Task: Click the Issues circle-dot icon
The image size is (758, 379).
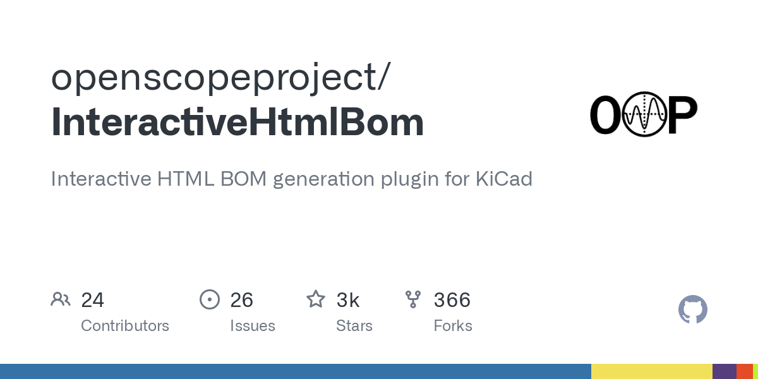Action: tap(209, 299)
